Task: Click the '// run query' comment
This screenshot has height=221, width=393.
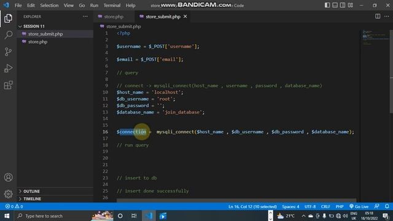Action: 133,145
